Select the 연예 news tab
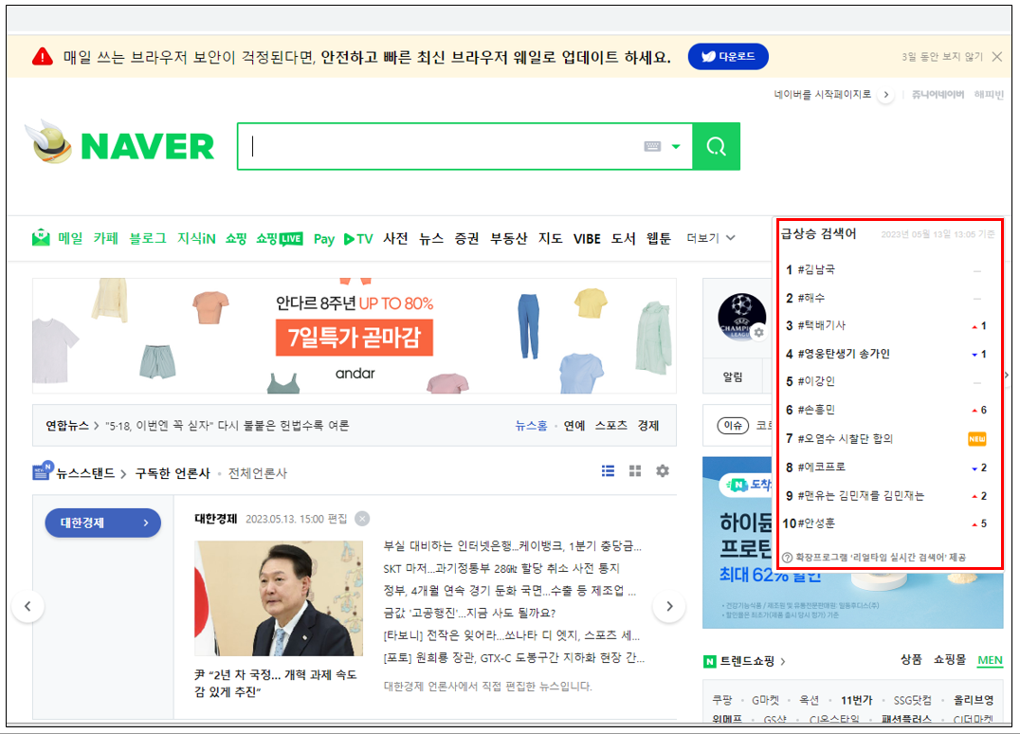1020x734 pixels. point(574,426)
